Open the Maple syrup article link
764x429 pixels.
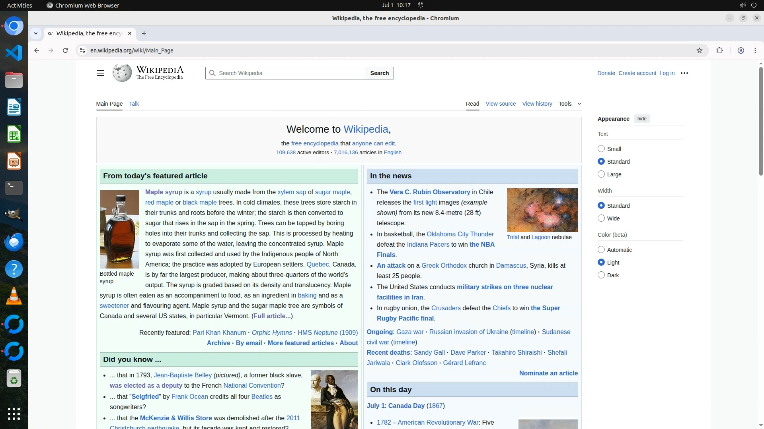tap(163, 192)
